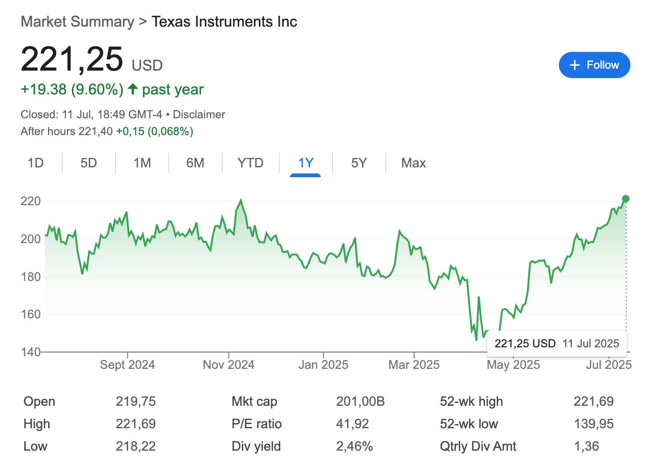The height and width of the screenshot is (475, 651).
Task: Click the 52-wk high value 221,69
Action: click(x=593, y=402)
